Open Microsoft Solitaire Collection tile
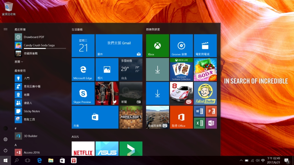The image size is (294, 165). (x=181, y=69)
